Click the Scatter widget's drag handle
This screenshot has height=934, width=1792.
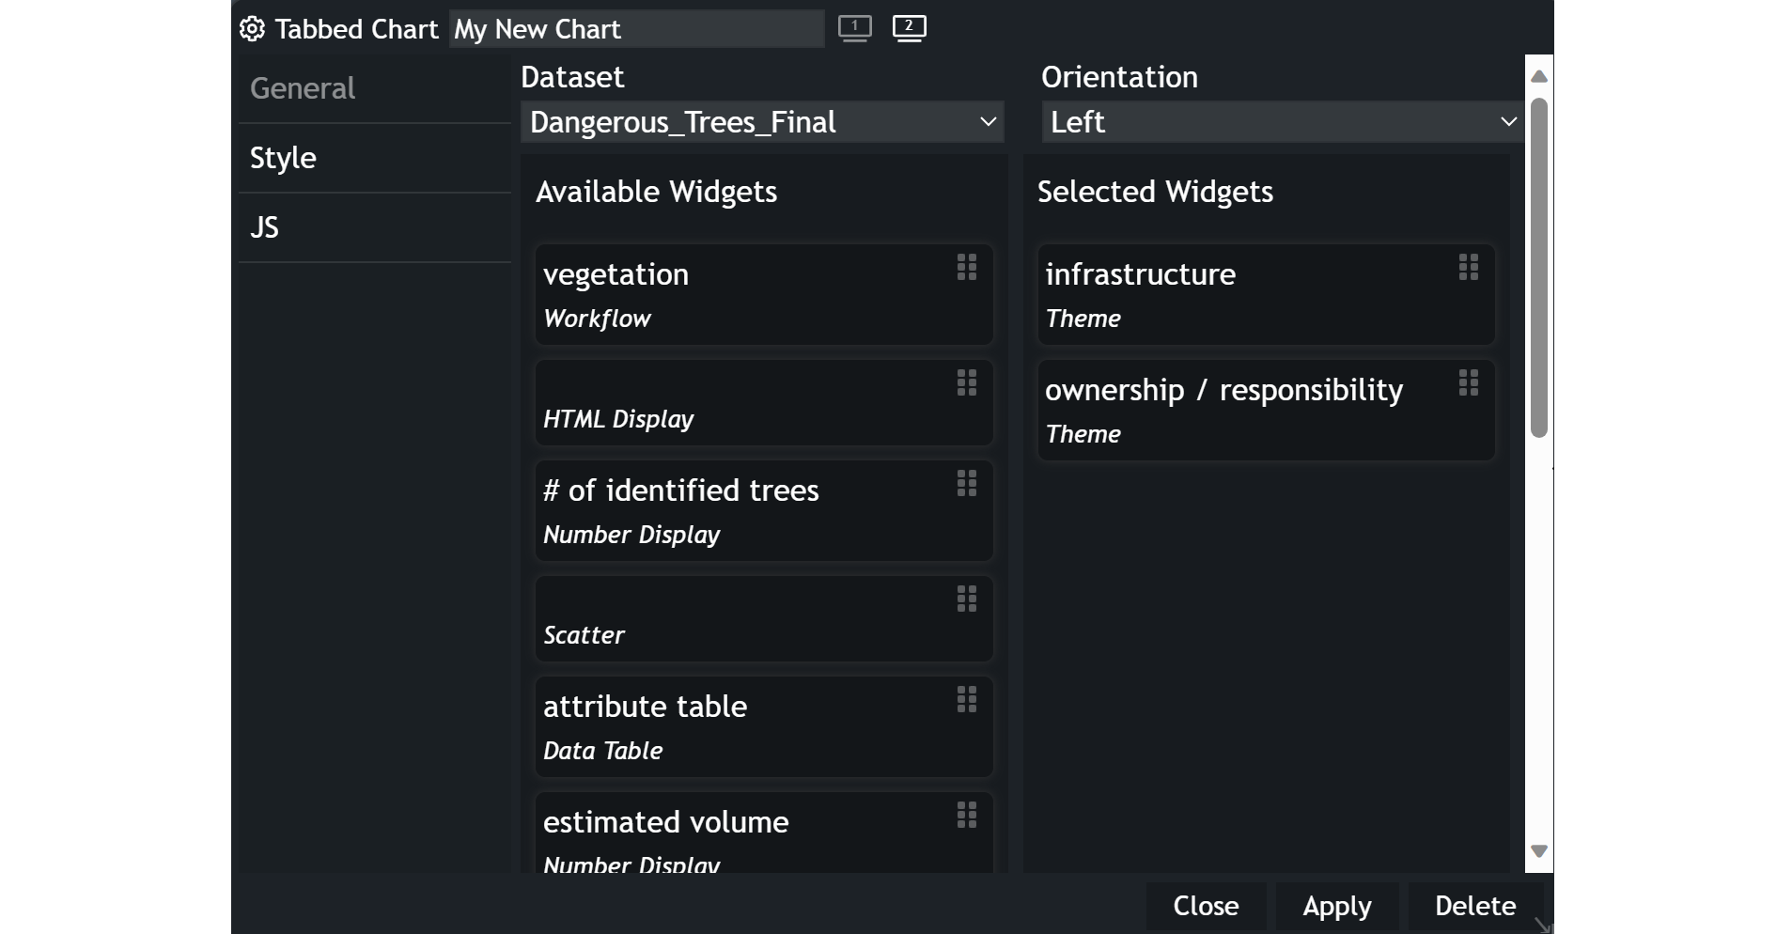coord(967,599)
